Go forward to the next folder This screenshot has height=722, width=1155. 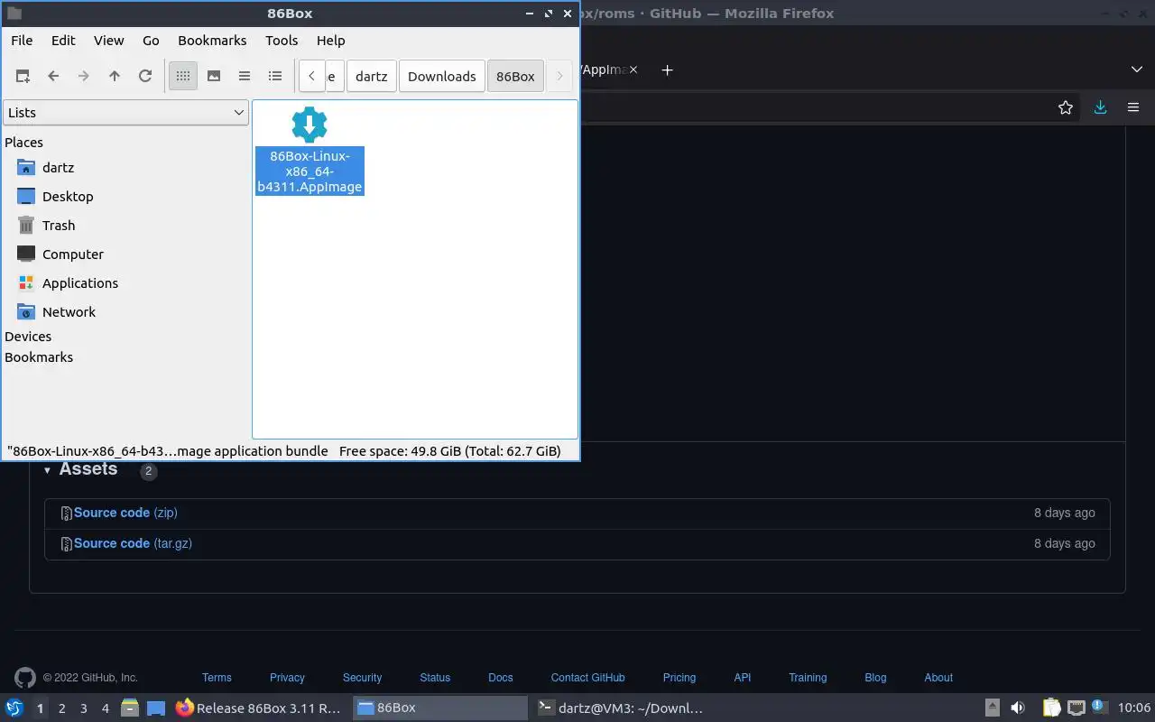click(84, 77)
